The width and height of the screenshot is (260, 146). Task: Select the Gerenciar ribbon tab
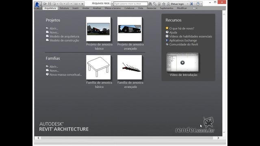coord(152,8)
